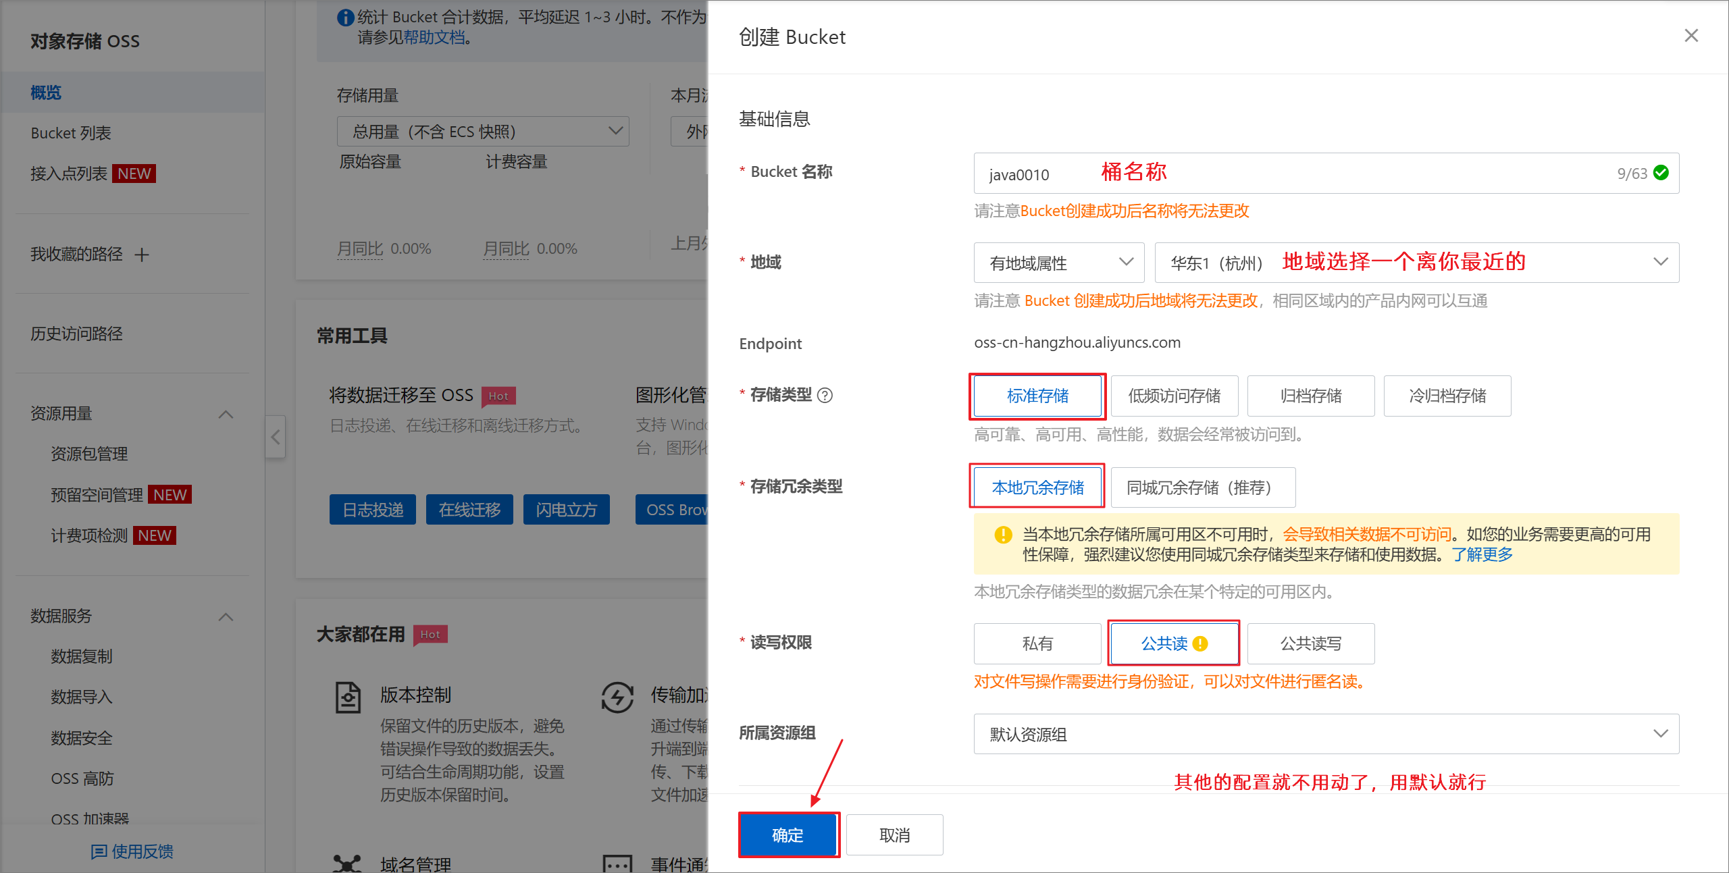Click the 取消 button
The height and width of the screenshot is (873, 1729).
[894, 835]
